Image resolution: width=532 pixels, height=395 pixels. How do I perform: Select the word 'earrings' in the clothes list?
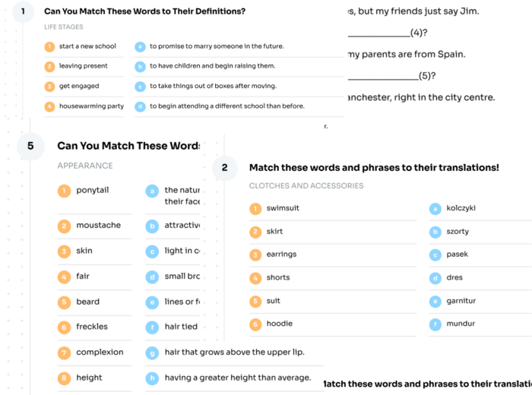tap(281, 254)
